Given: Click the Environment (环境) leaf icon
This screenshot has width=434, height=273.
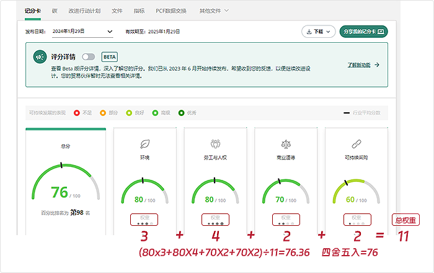Looking at the screenshot, I should (145, 143).
